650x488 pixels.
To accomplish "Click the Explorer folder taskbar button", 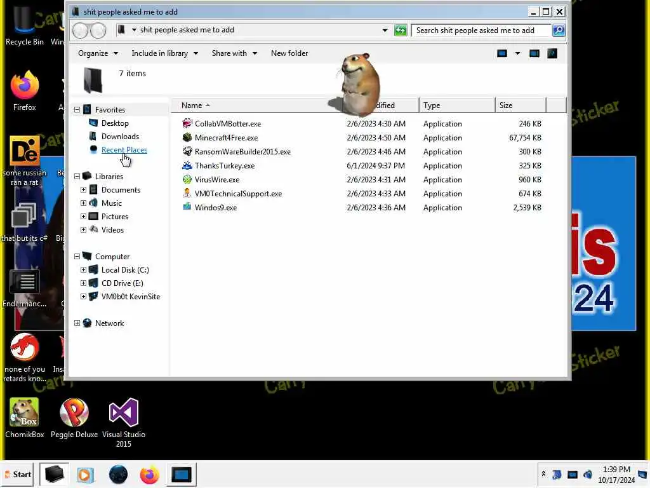I will 55,474.
